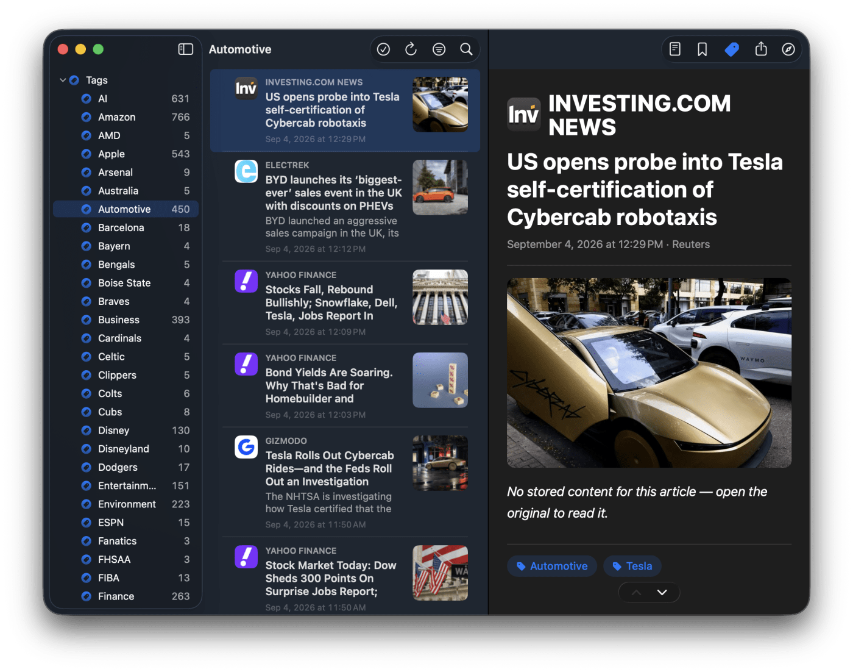Open the Bond Yields Are Soaring article
This screenshot has height=672, width=853.
pos(345,386)
